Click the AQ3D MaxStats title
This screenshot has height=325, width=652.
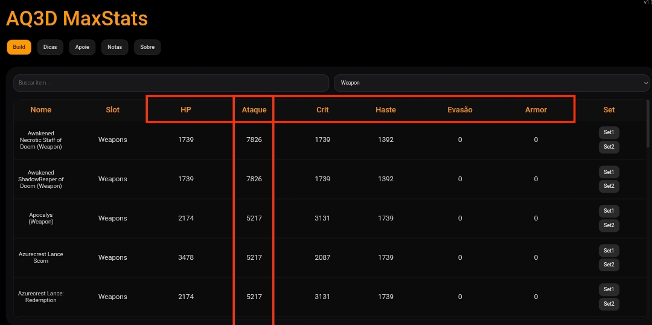click(77, 19)
